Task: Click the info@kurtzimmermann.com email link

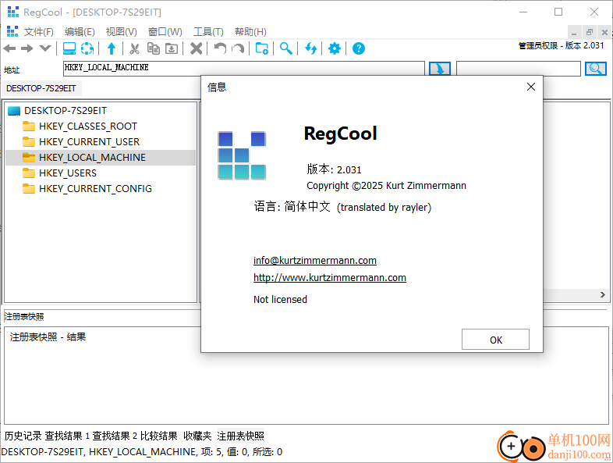Action: [315, 260]
